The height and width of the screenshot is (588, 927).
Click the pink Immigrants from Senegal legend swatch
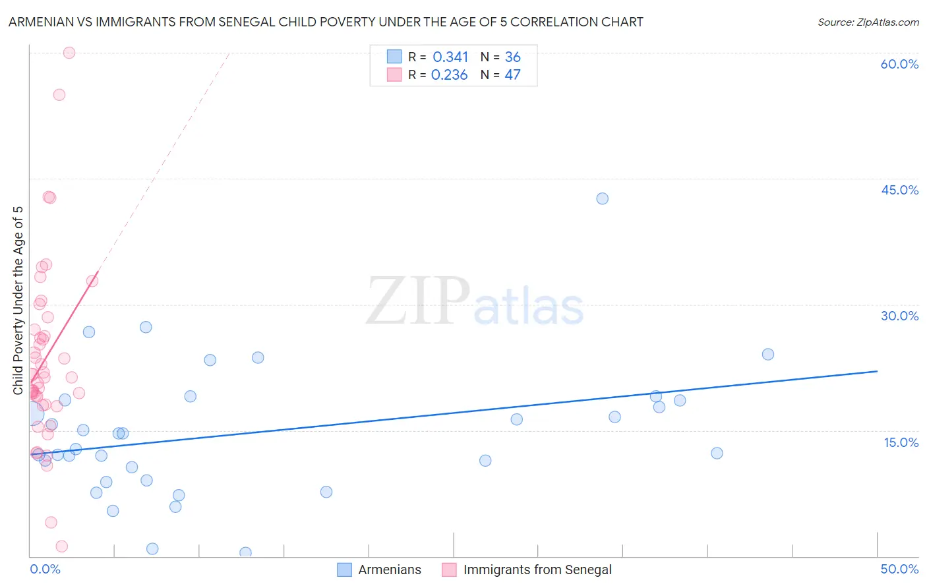click(449, 570)
